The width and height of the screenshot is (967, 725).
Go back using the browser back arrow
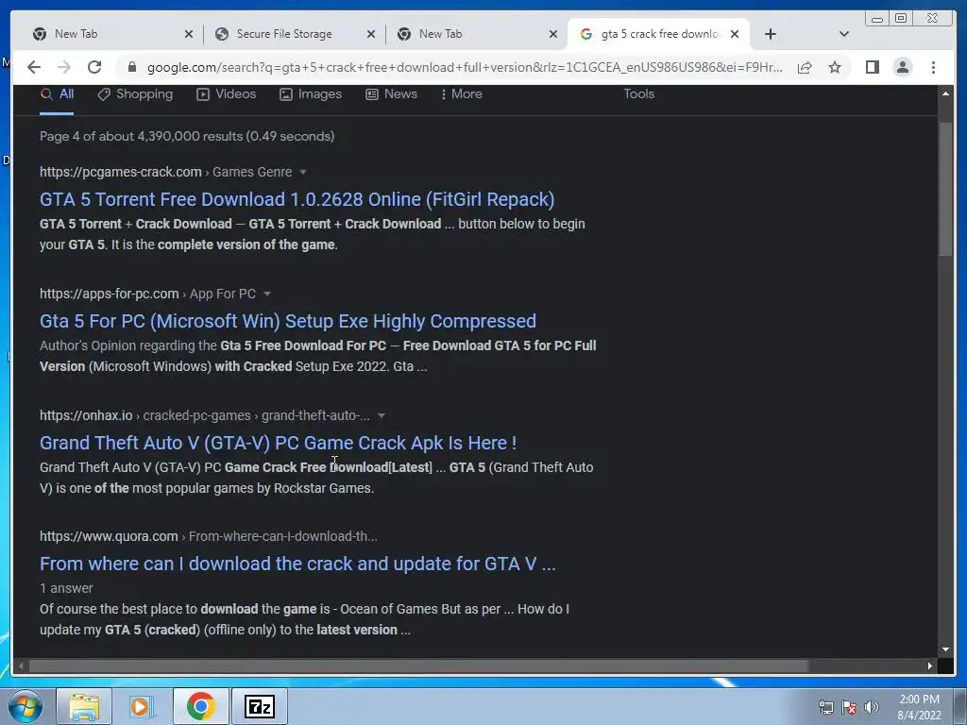point(34,67)
